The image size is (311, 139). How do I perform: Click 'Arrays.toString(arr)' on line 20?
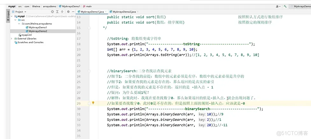click(x=167, y=55)
